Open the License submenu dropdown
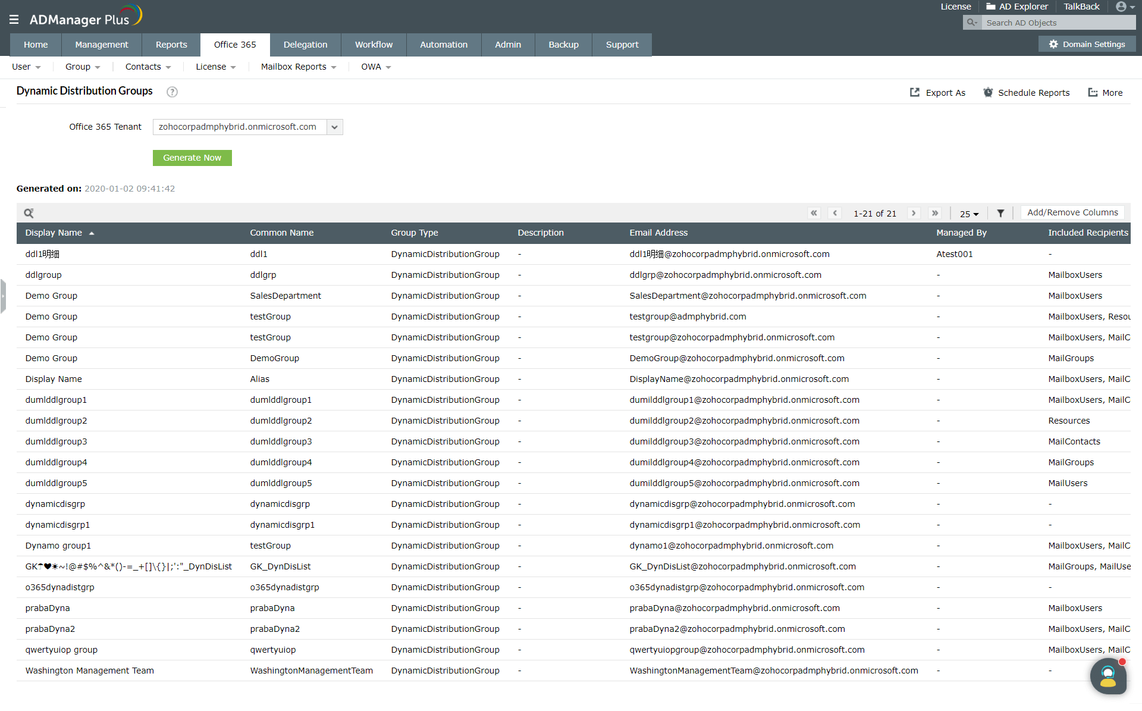 [215, 67]
